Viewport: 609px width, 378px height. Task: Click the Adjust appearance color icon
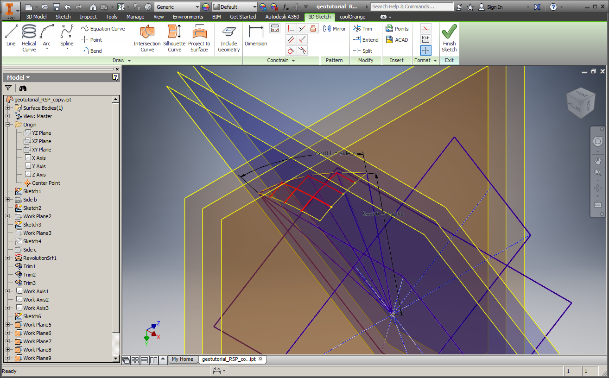tap(263, 7)
